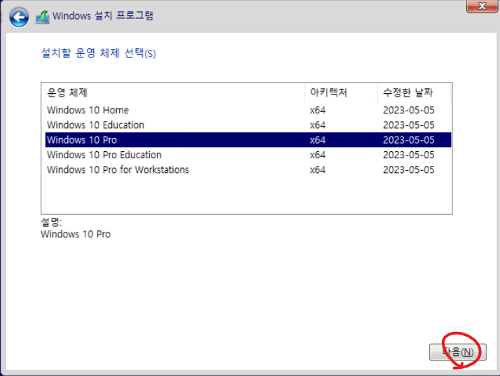
Task: Select Windows 10 Pro for Workstations row
Action: [248, 169]
